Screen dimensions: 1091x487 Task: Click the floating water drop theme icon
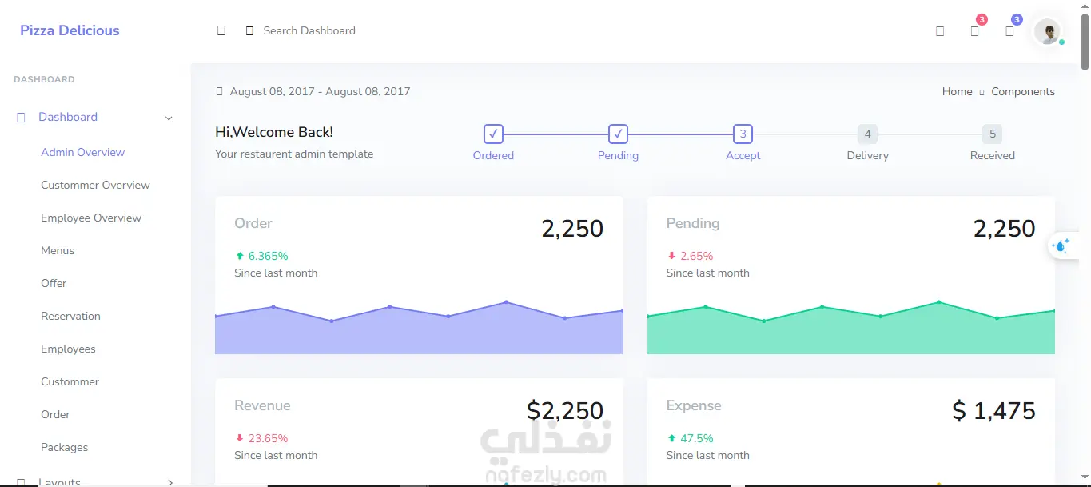[x=1061, y=245]
